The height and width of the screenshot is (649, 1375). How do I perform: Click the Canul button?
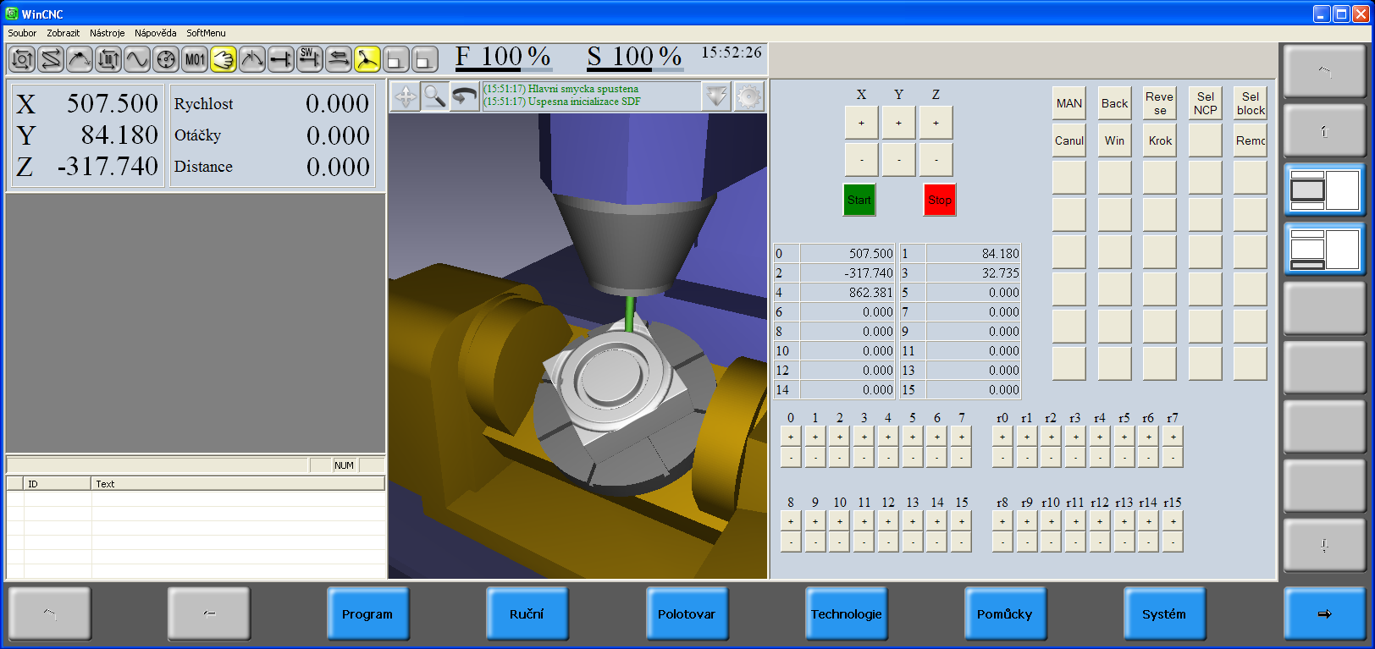(1069, 140)
